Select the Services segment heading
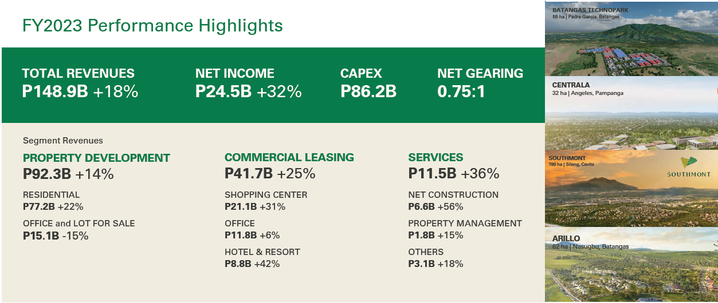 pos(435,157)
